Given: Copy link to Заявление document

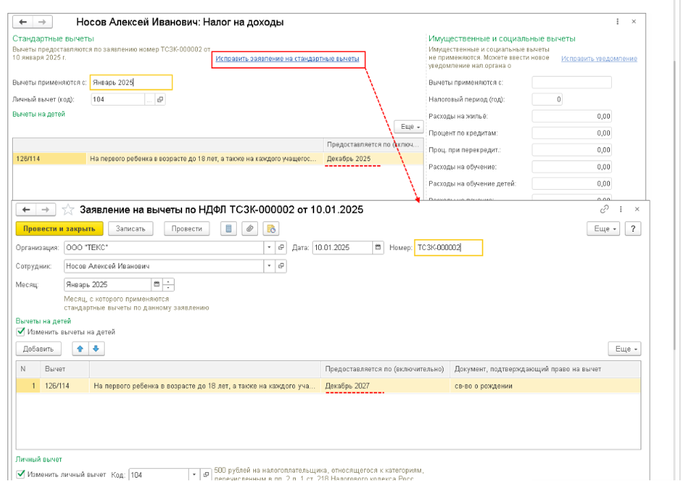Looking at the screenshot, I should coord(604,209).
